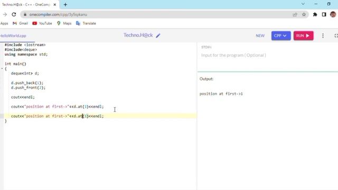Click the 'int main()' line

[x=15, y=64]
